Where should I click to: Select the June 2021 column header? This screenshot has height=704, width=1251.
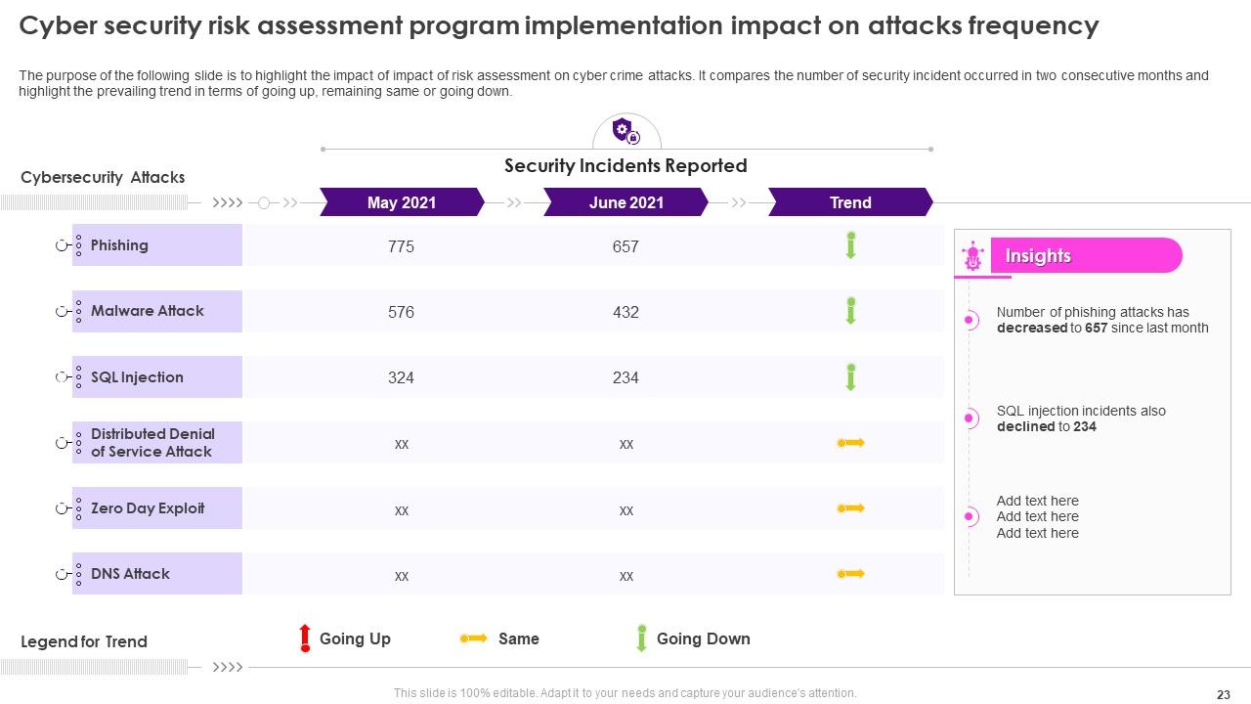(625, 202)
